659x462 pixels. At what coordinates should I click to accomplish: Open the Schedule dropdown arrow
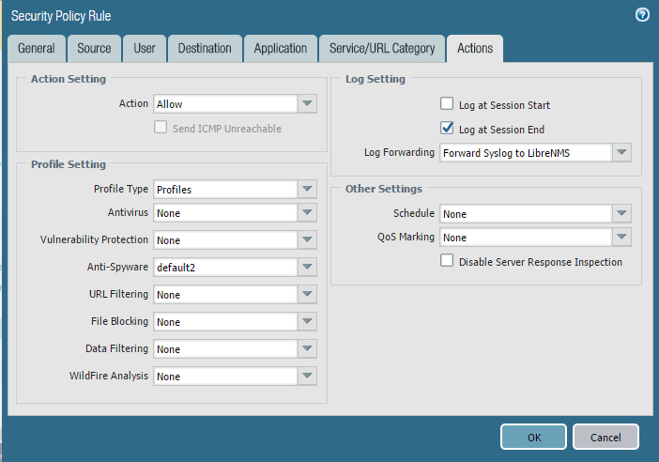point(621,213)
